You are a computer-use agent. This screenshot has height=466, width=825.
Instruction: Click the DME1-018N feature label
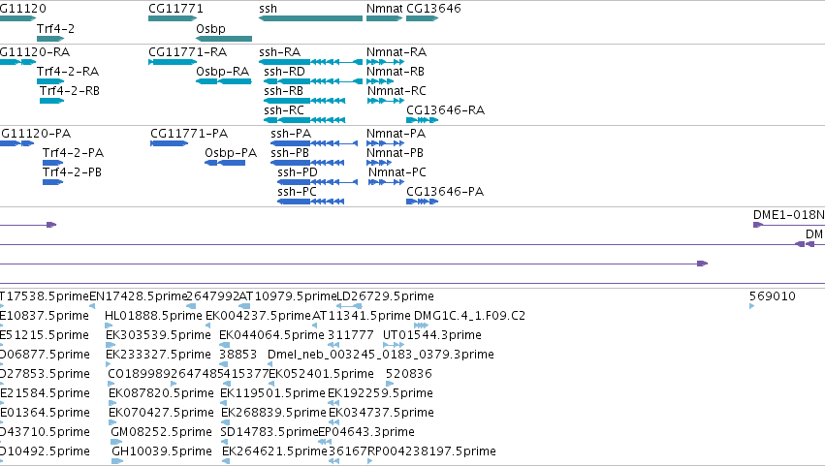pos(789,215)
